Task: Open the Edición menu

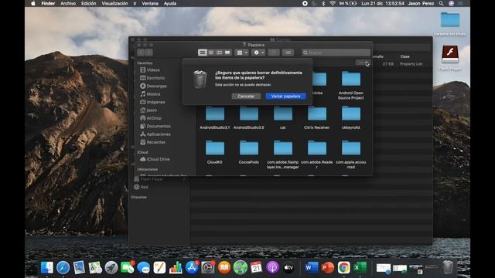Action: pyautogui.click(x=89, y=3)
